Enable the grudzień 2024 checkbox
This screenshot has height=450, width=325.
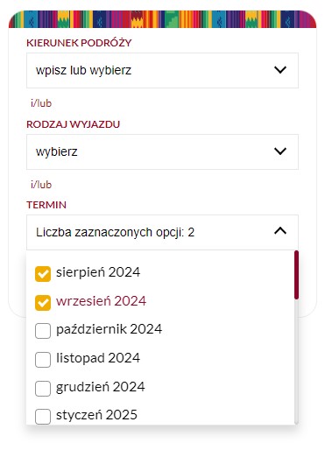point(43,389)
